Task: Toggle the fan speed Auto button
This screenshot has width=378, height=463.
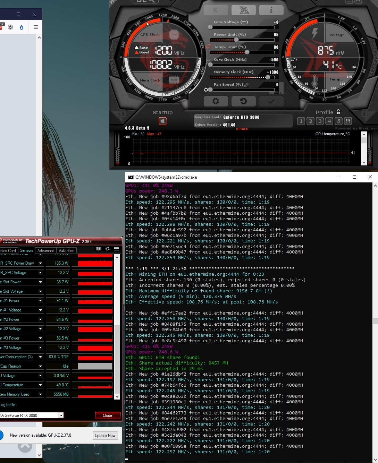Action: click(277, 93)
